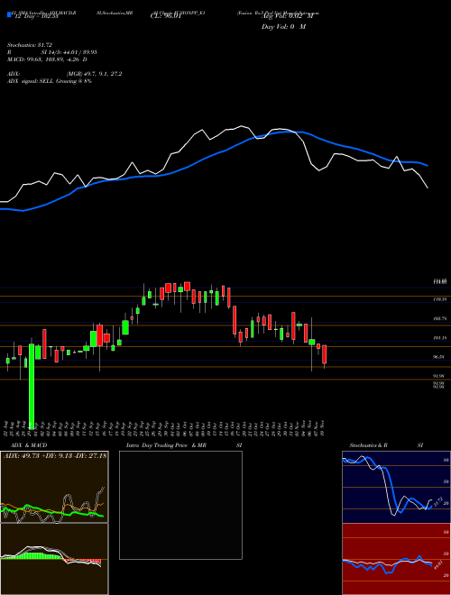Viewport: 451px width, 595px height.
Task: Click the 'MACD: 99.63, 103.89, -4.26' line
Action: point(47,59)
